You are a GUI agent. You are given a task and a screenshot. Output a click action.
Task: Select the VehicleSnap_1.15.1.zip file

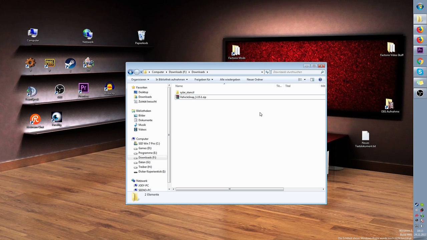pos(193,97)
